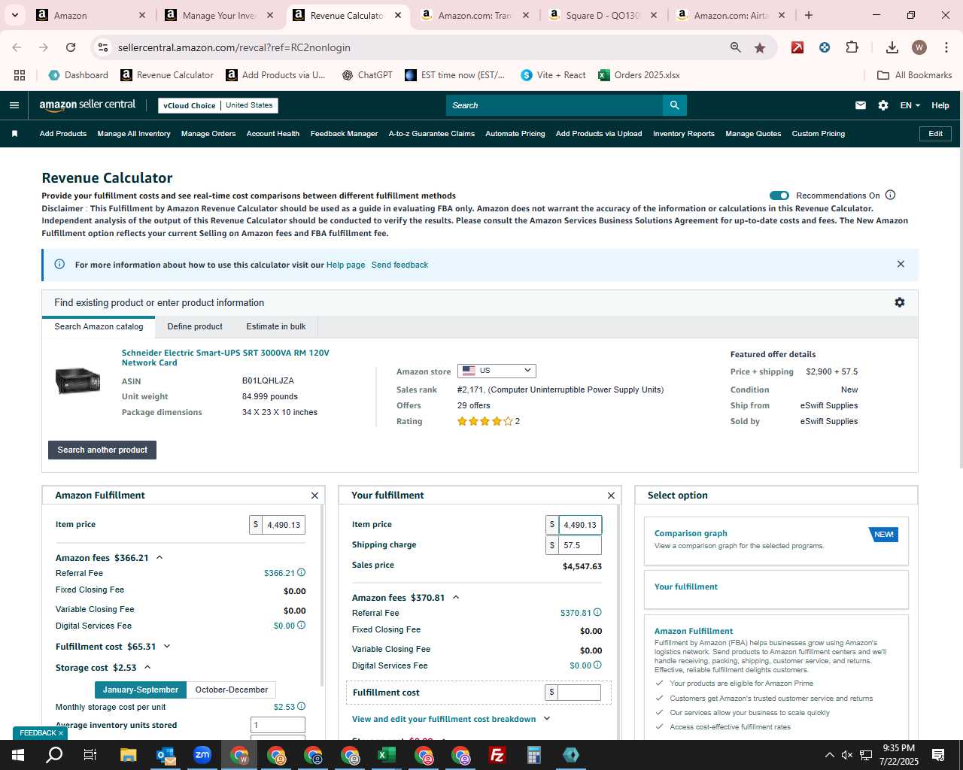Click the Fulfillment cost input field

click(x=579, y=692)
